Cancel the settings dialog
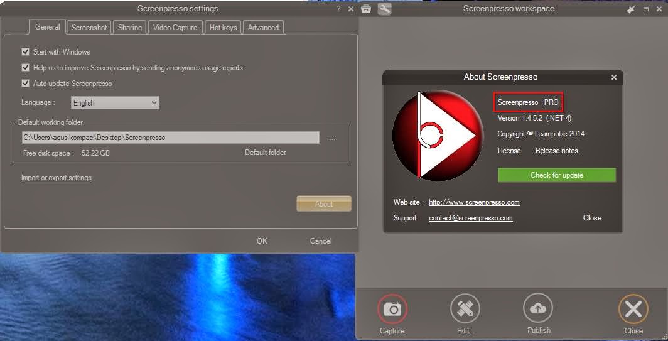 (321, 241)
